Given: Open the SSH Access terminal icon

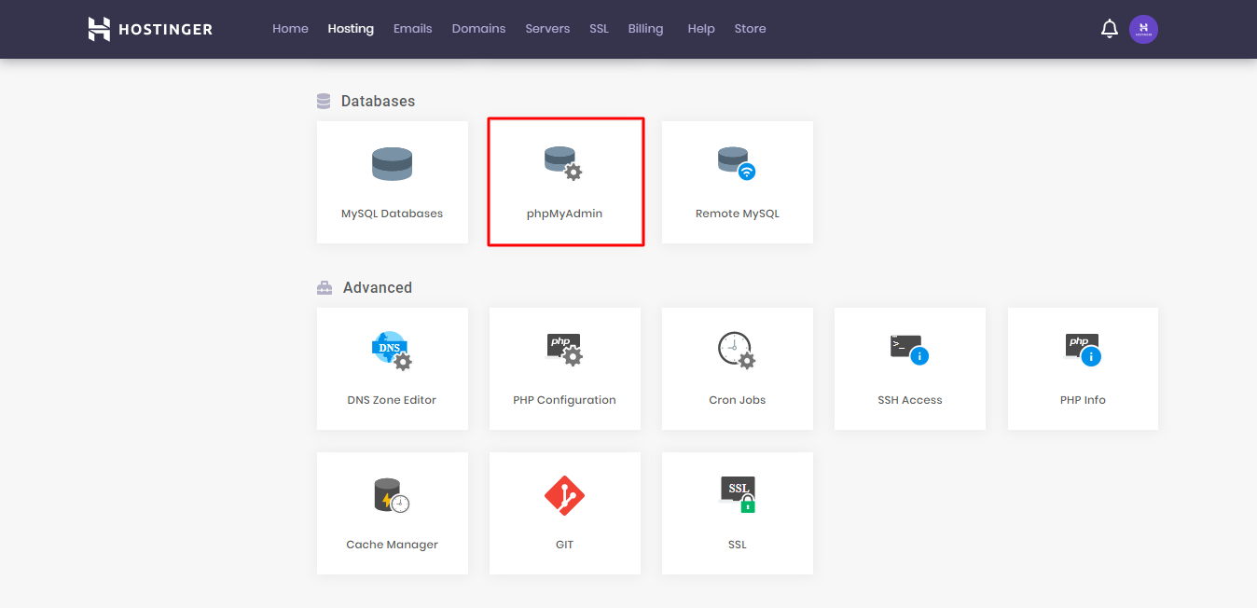Looking at the screenshot, I should [909, 351].
